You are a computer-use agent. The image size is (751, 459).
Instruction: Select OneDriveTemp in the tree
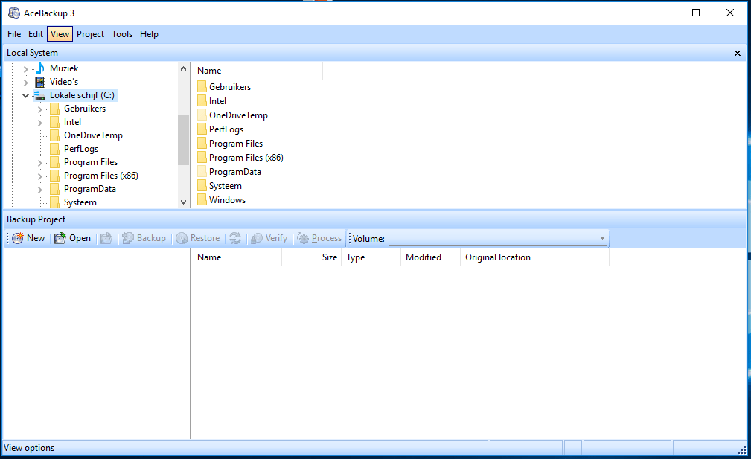[x=93, y=135]
